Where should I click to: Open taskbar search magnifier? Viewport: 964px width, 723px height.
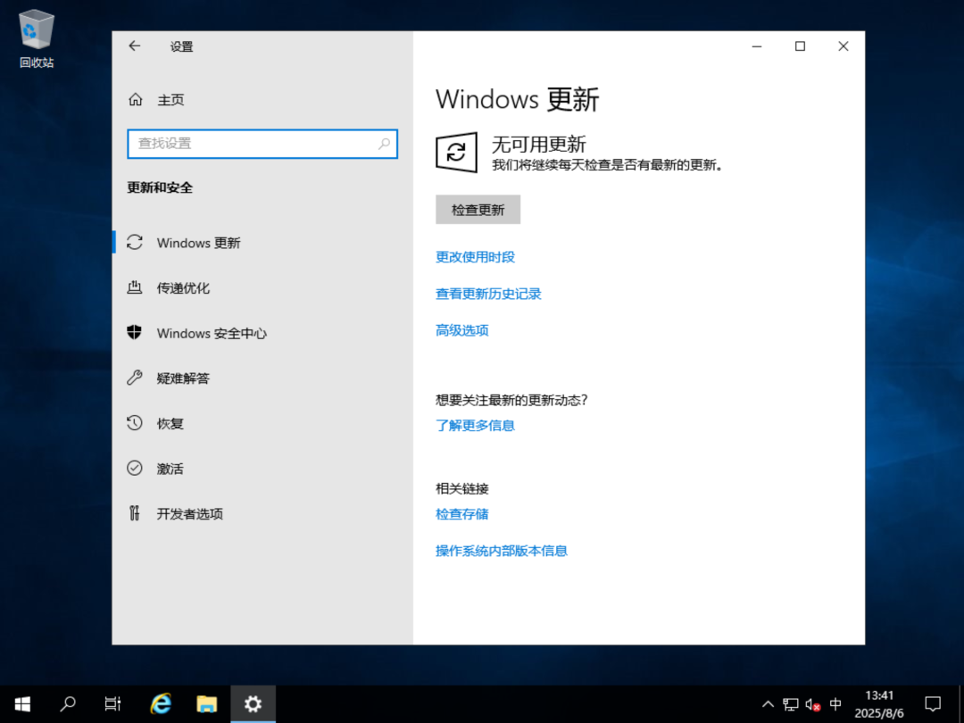[x=68, y=704]
